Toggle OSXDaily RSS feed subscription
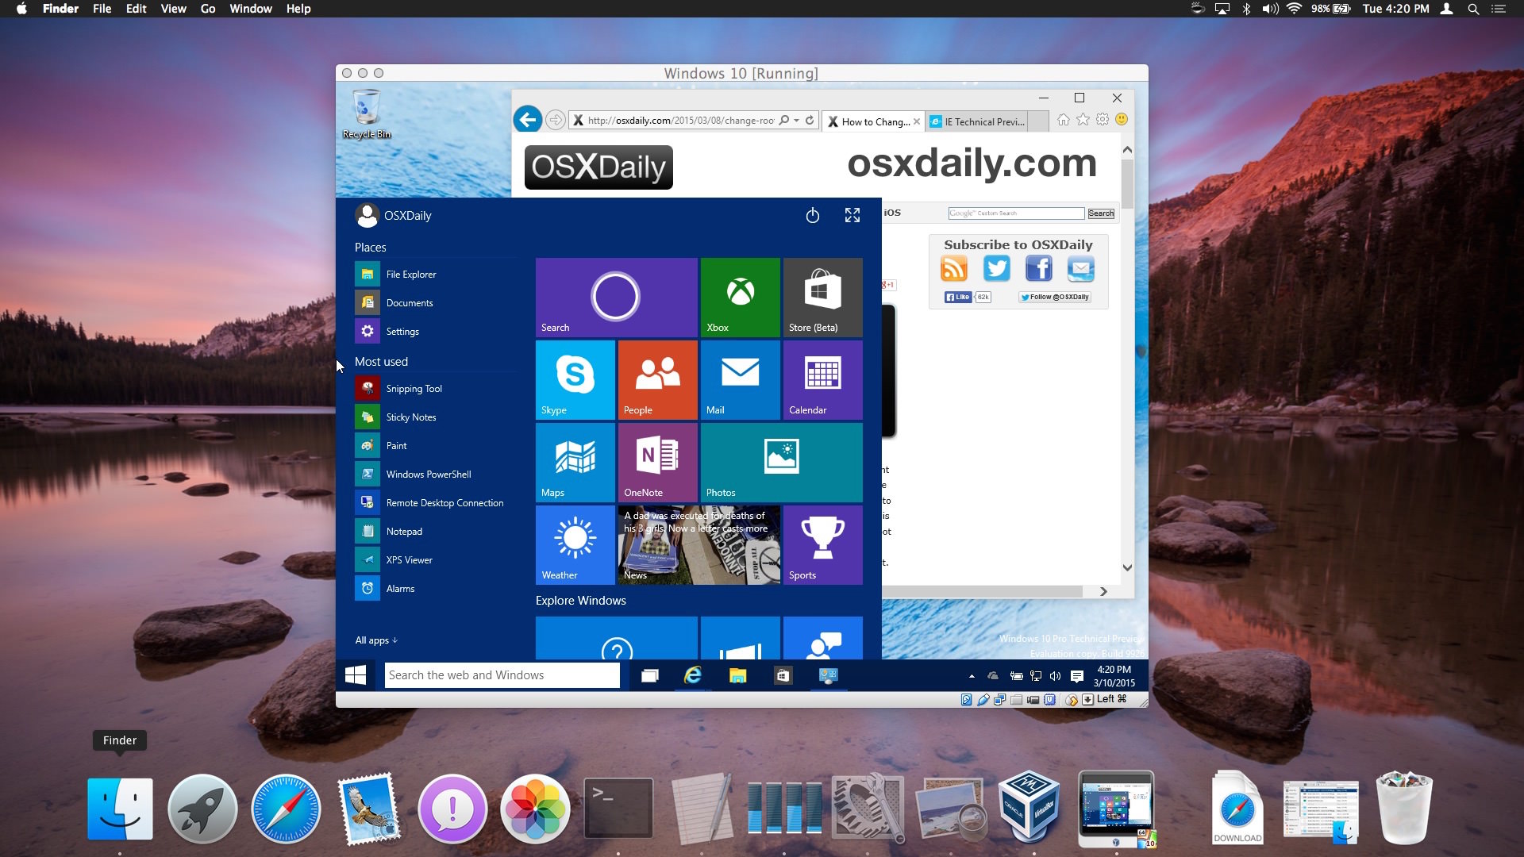The height and width of the screenshot is (857, 1524). click(952, 268)
